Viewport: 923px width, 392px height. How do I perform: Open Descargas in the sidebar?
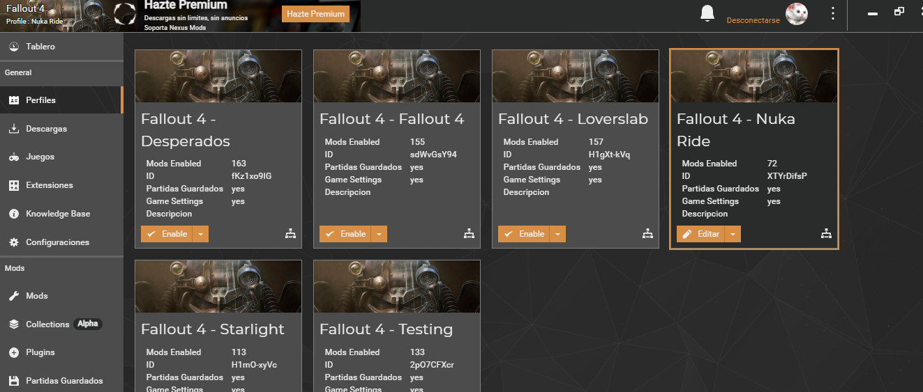coord(61,129)
